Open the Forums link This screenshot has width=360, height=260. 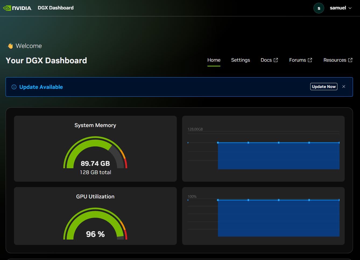[x=301, y=60]
